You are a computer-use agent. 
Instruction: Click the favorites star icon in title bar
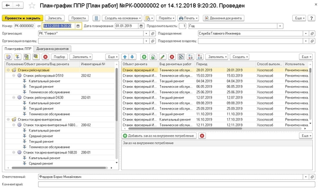(31, 6)
